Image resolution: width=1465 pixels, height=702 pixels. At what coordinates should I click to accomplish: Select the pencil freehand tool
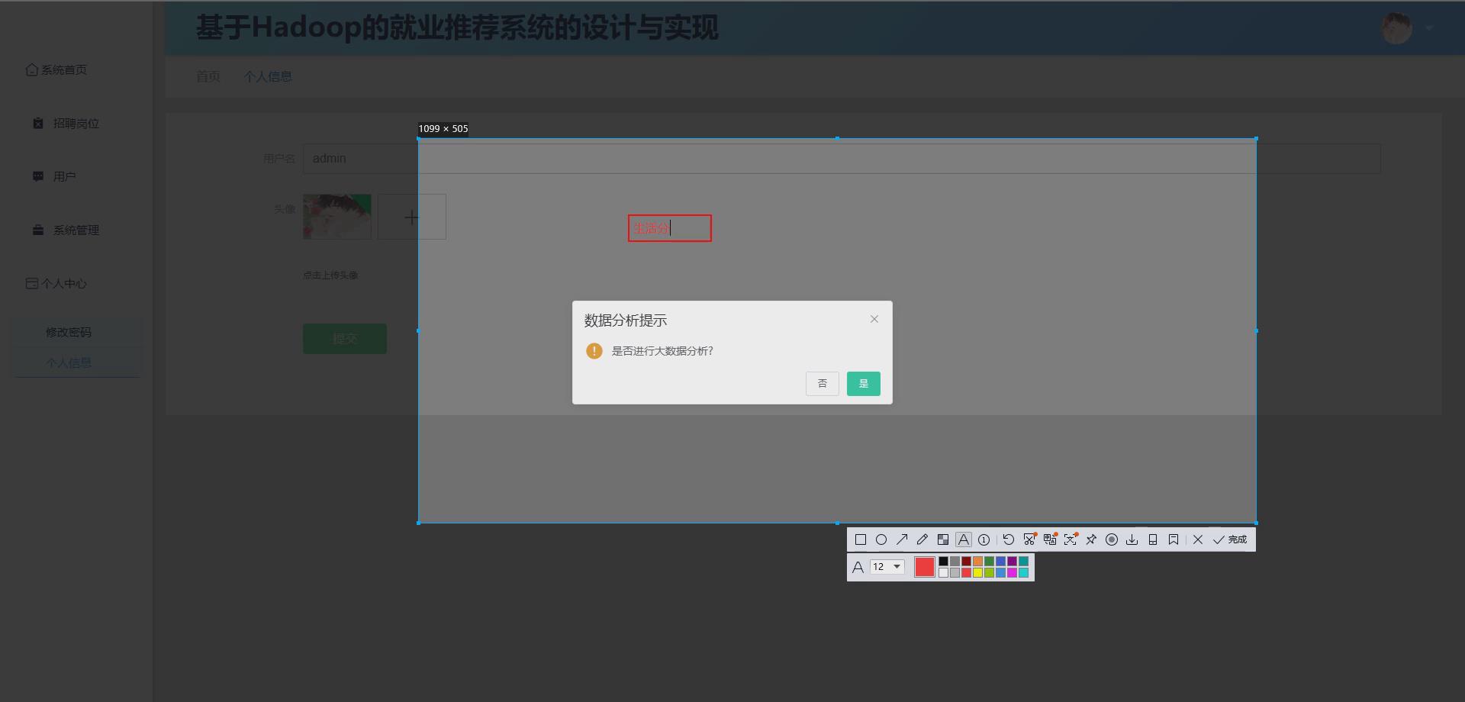point(922,539)
